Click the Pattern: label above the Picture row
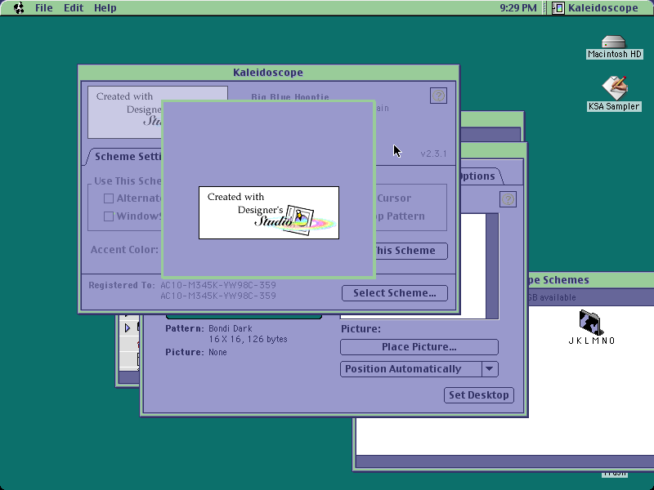 185,328
